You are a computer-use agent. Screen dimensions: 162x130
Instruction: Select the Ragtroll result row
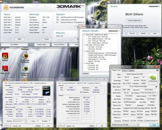[x=94, y=61]
